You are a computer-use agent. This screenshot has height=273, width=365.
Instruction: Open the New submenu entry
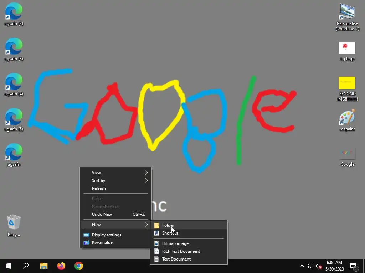click(x=116, y=225)
